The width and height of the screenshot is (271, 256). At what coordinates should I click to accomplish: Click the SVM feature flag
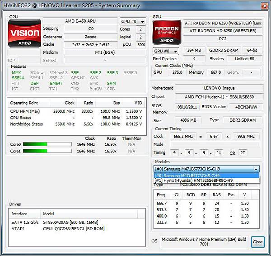[111, 83]
